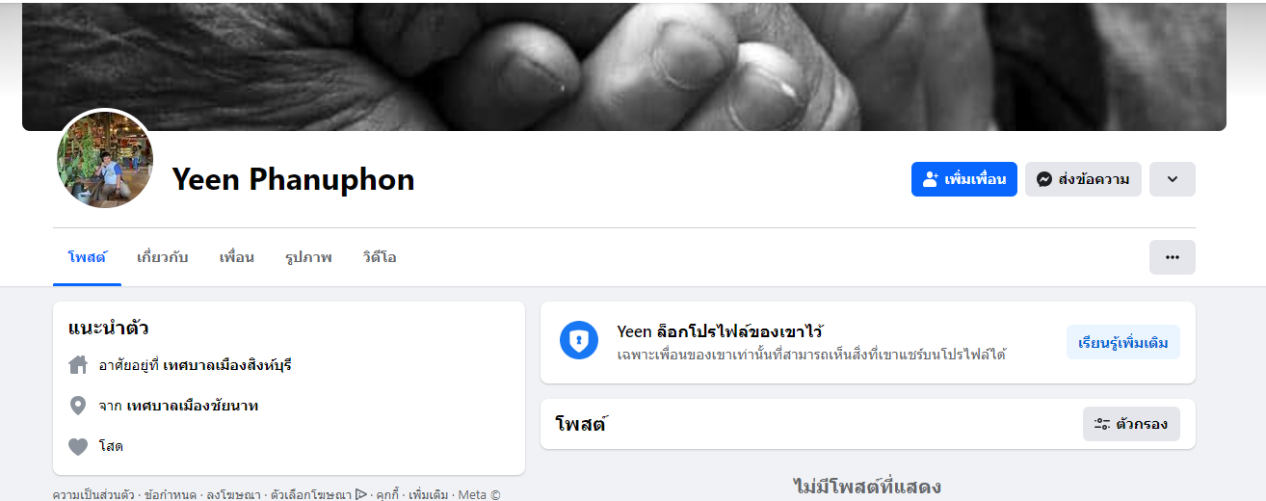The width and height of the screenshot is (1266, 501).
Task: Click the เรียนรู้เพิ่มเติม button
Action: [1123, 342]
